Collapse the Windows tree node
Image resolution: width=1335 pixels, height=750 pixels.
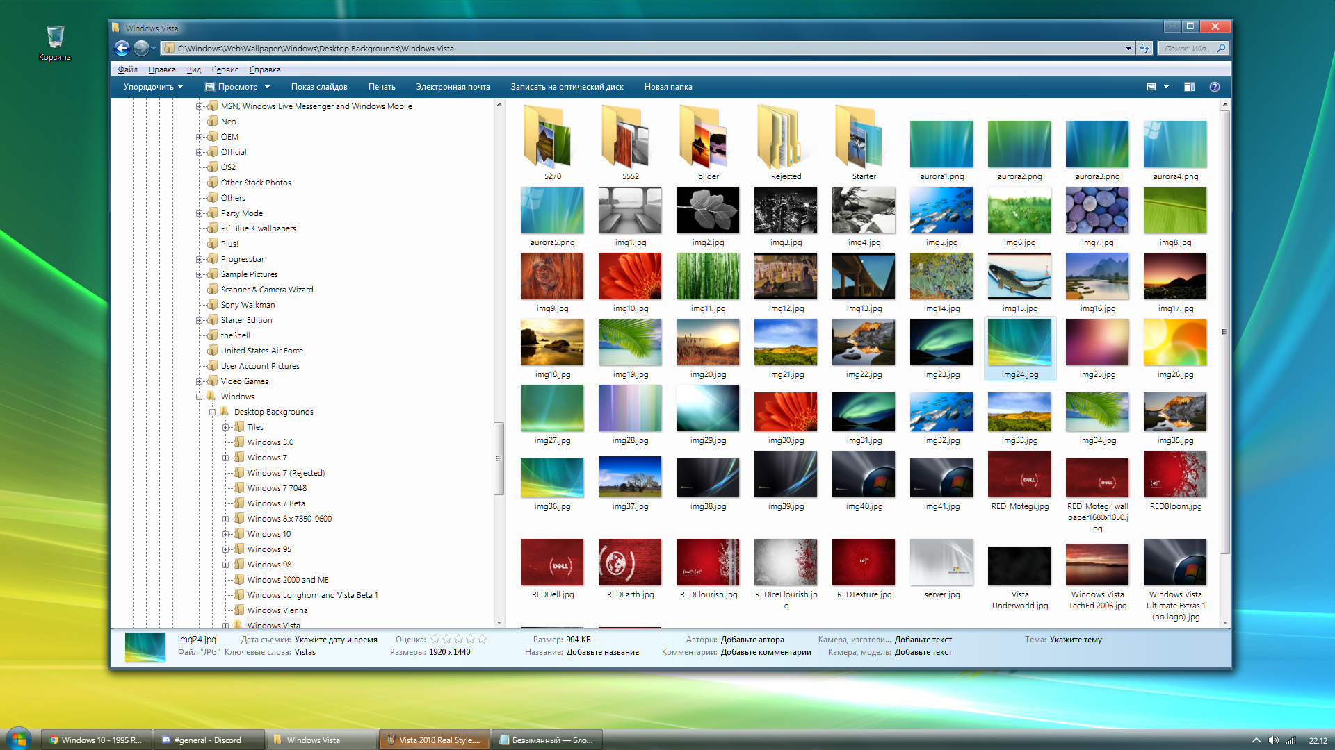pyautogui.click(x=200, y=397)
